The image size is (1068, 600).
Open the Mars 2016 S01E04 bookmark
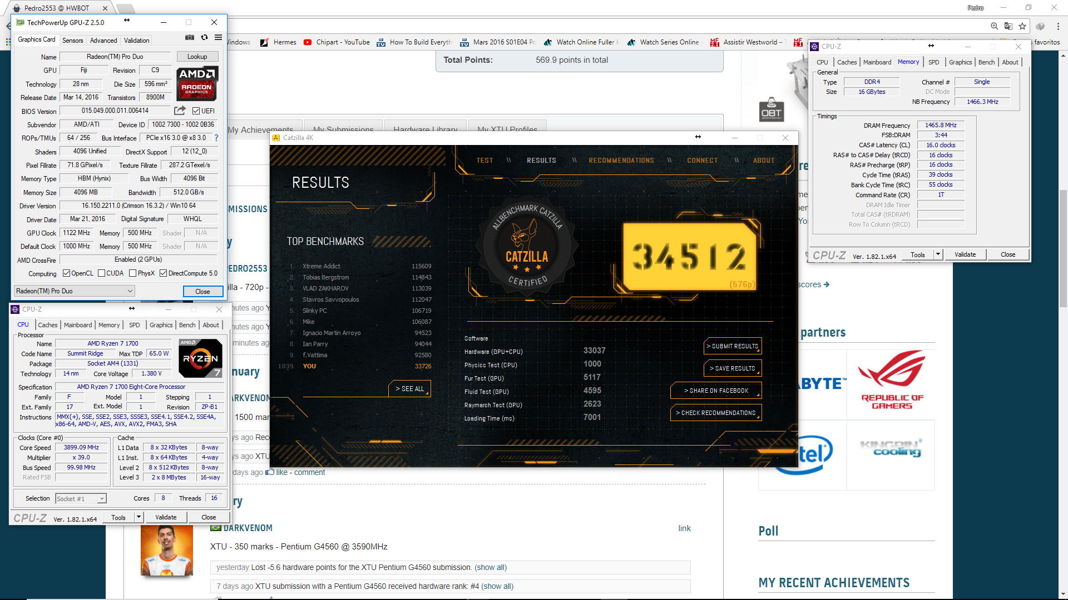(x=498, y=42)
